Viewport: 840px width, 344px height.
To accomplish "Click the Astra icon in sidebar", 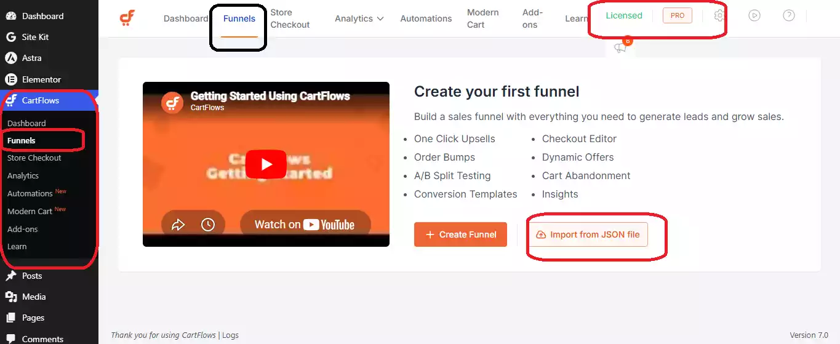I will click(x=10, y=58).
